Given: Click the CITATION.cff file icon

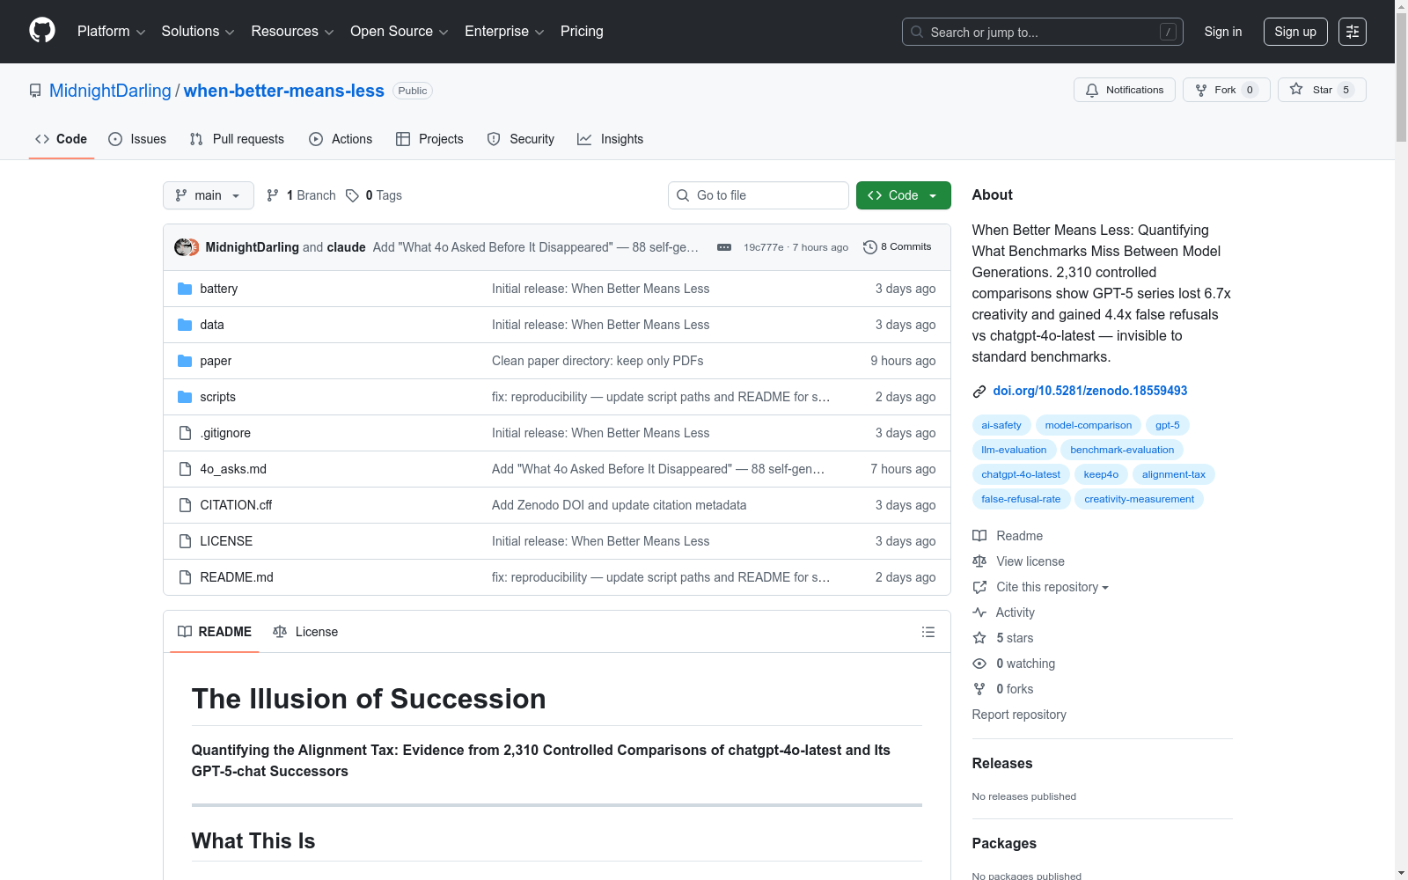Looking at the screenshot, I should 185,505.
